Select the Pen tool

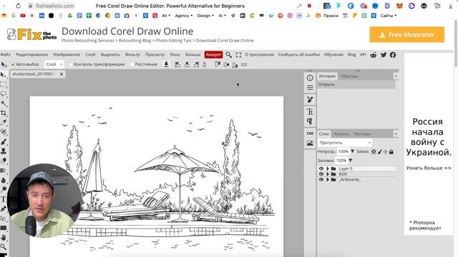coord(3,208)
